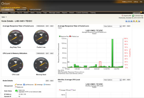Click the speaker mute alerts toolbar icon
Screen dimensions: 144x98
point(134,21)
